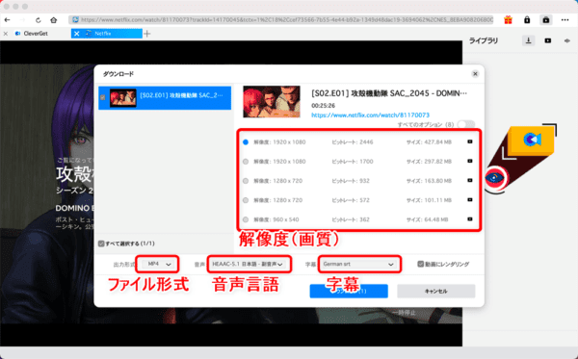Go back using the browser back arrow

[7, 20]
